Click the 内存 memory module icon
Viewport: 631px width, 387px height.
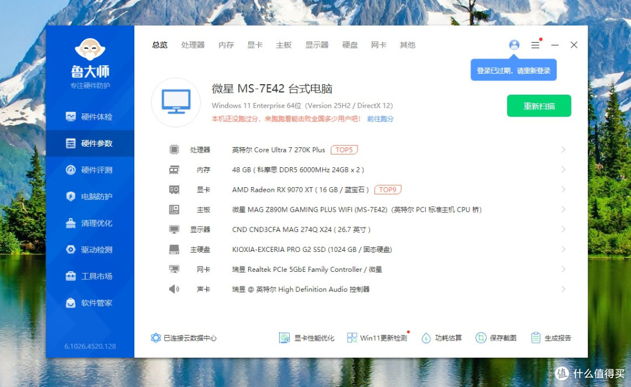click(x=174, y=170)
